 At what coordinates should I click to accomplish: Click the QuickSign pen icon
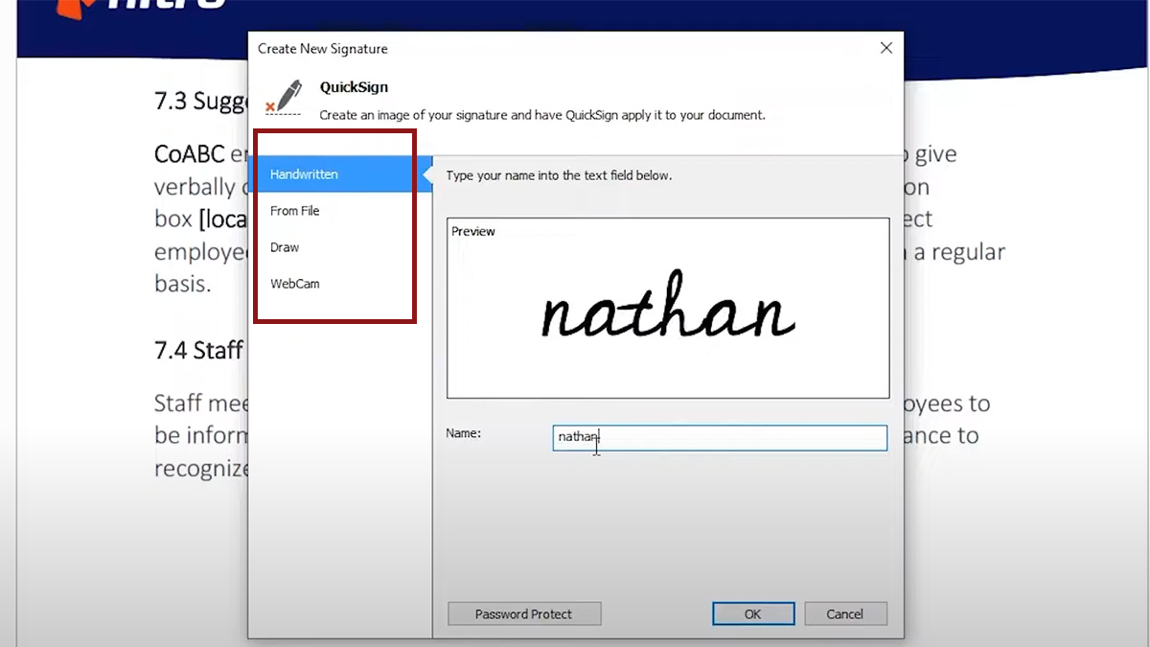click(x=284, y=98)
